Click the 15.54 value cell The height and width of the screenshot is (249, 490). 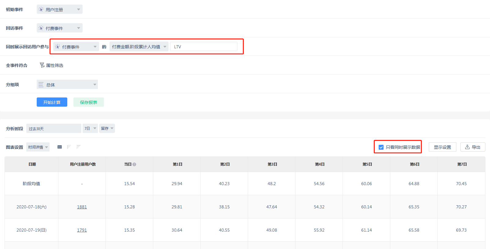(130, 184)
